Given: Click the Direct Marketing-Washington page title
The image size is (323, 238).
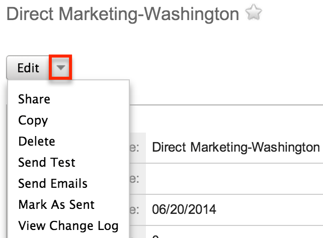Looking at the screenshot, I should [123, 14].
